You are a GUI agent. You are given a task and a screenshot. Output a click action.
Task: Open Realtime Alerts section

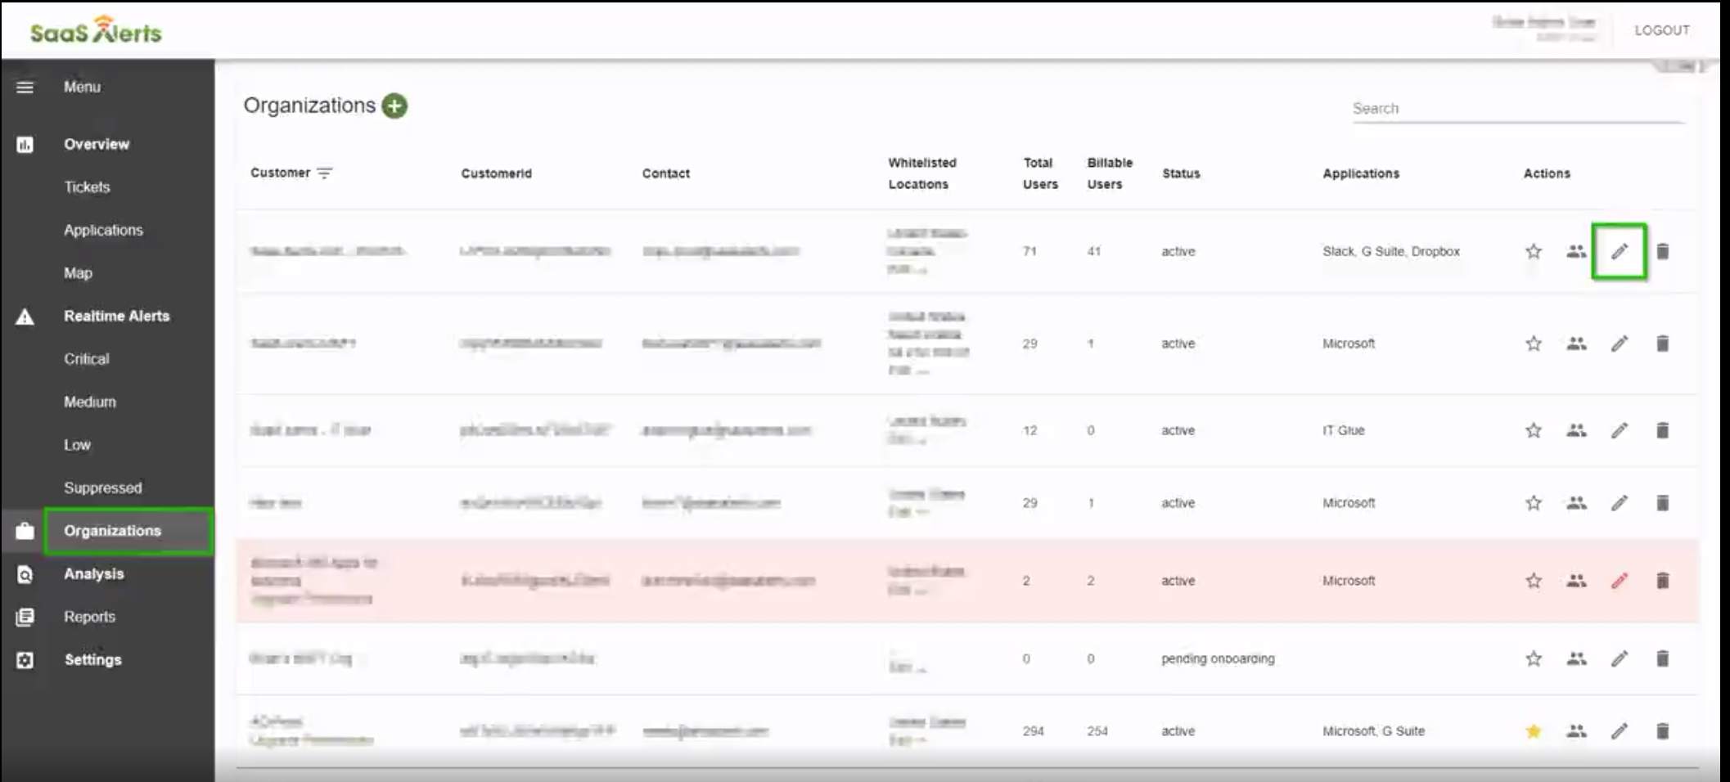[116, 316]
